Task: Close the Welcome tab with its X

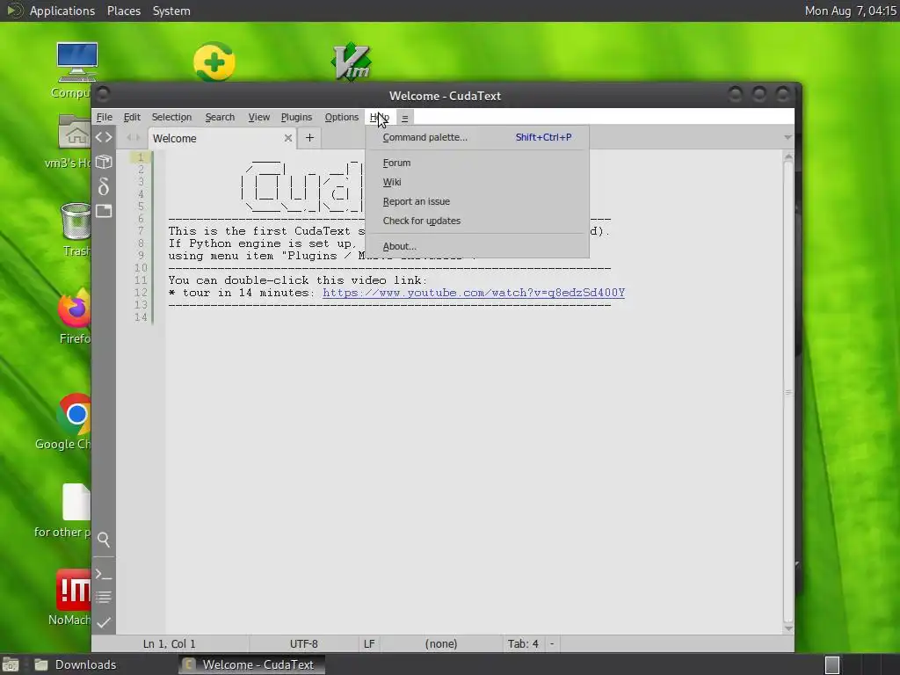Action: click(288, 138)
